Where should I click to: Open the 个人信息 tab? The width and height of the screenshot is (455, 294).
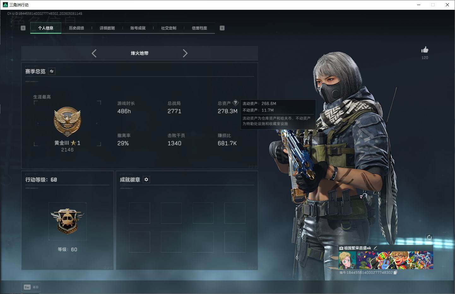pos(46,28)
